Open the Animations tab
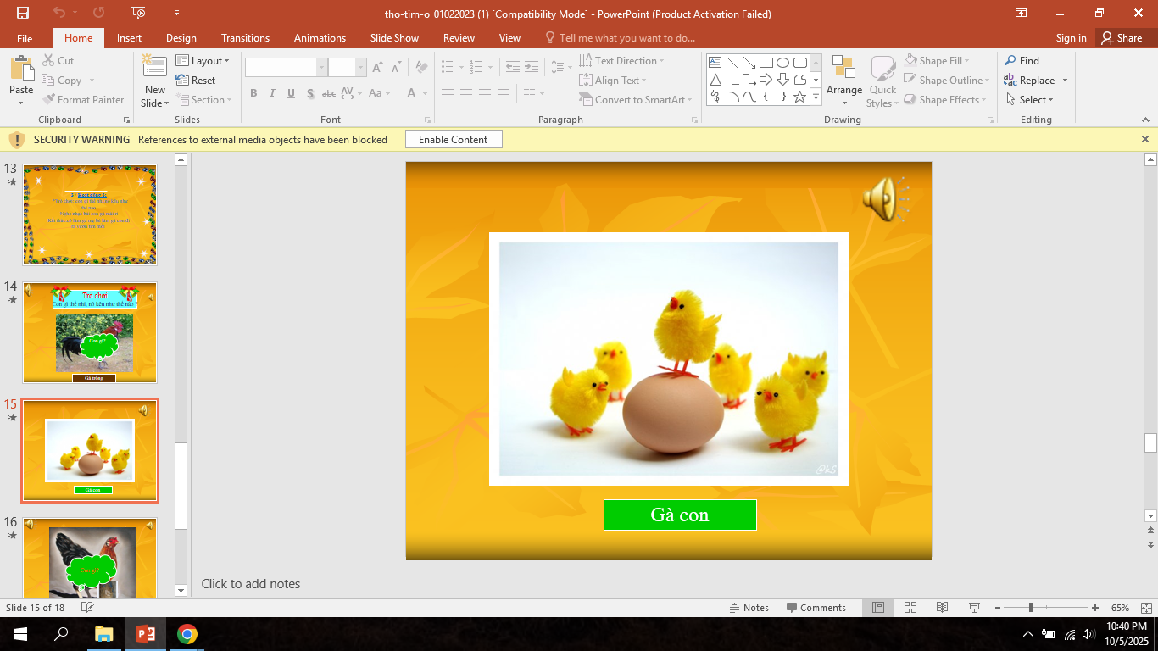Image resolution: width=1158 pixels, height=651 pixels. 320,38
